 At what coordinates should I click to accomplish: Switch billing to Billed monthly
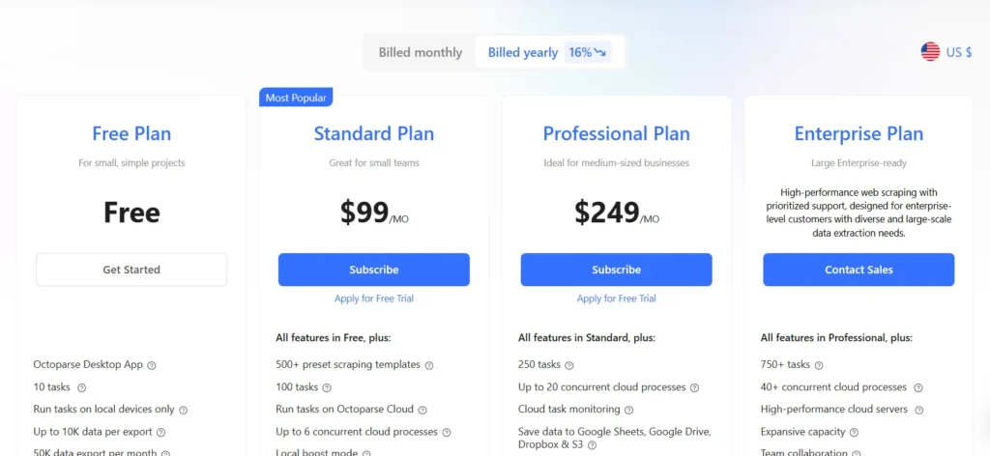(x=421, y=52)
